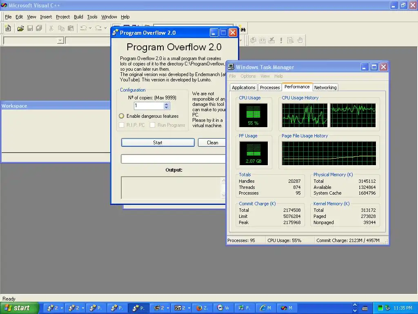Open the Window menu

(x=109, y=17)
